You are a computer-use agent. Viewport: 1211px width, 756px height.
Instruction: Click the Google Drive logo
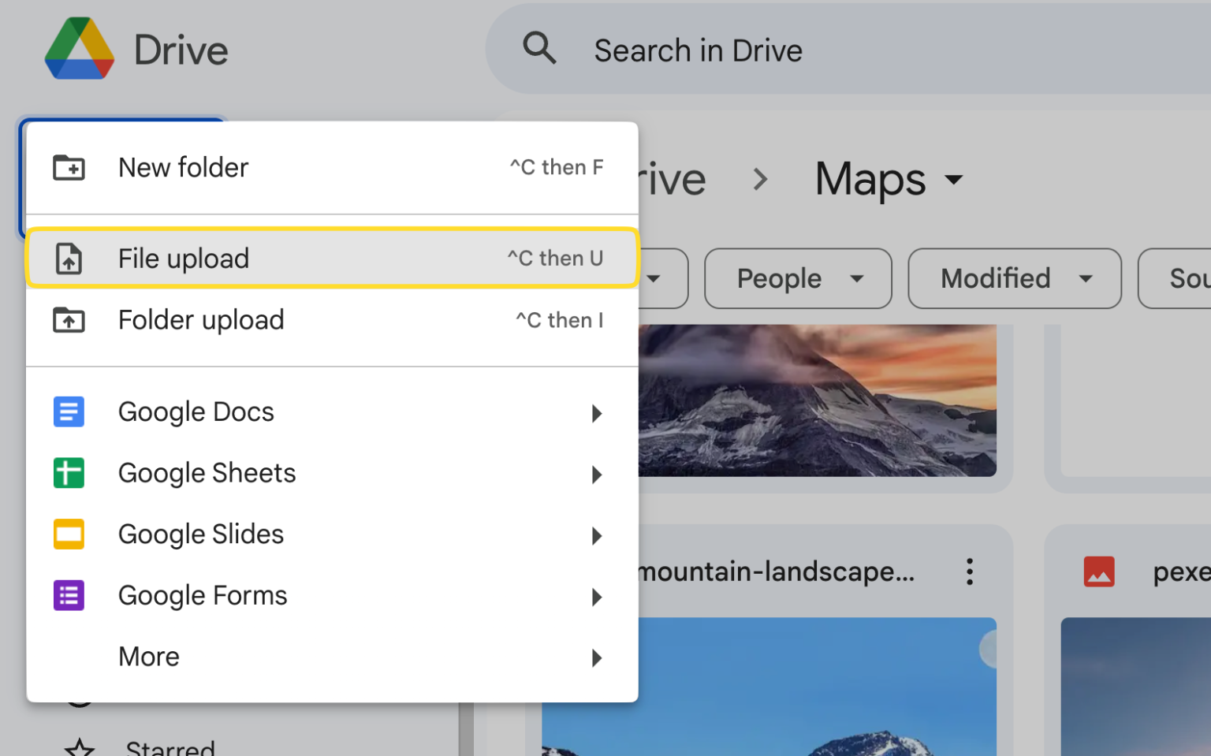(x=79, y=49)
